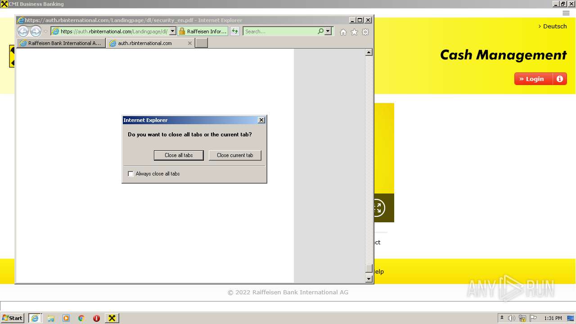
Task: Focus the IE Search box
Action: [x=280, y=31]
